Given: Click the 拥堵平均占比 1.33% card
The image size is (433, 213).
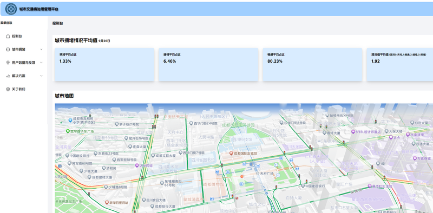Looking at the screenshot, I should tap(104, 64).
